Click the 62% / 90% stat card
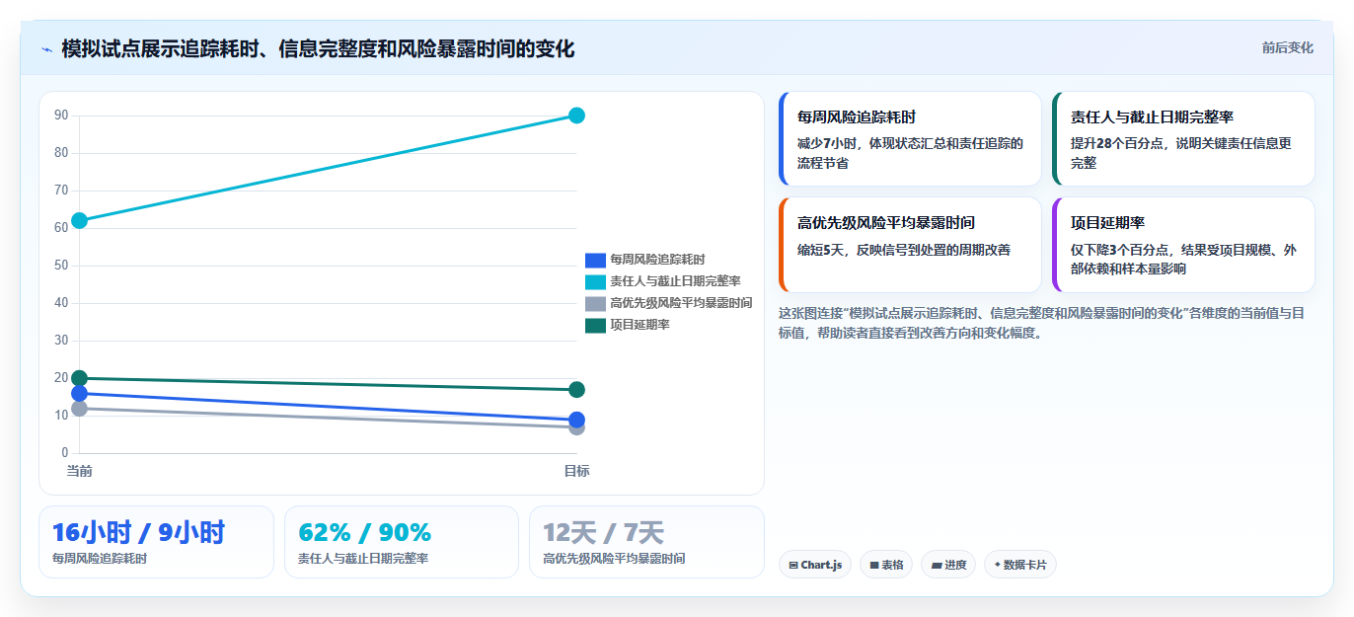This screenshot has width=1354, height=617. [401, 542]
